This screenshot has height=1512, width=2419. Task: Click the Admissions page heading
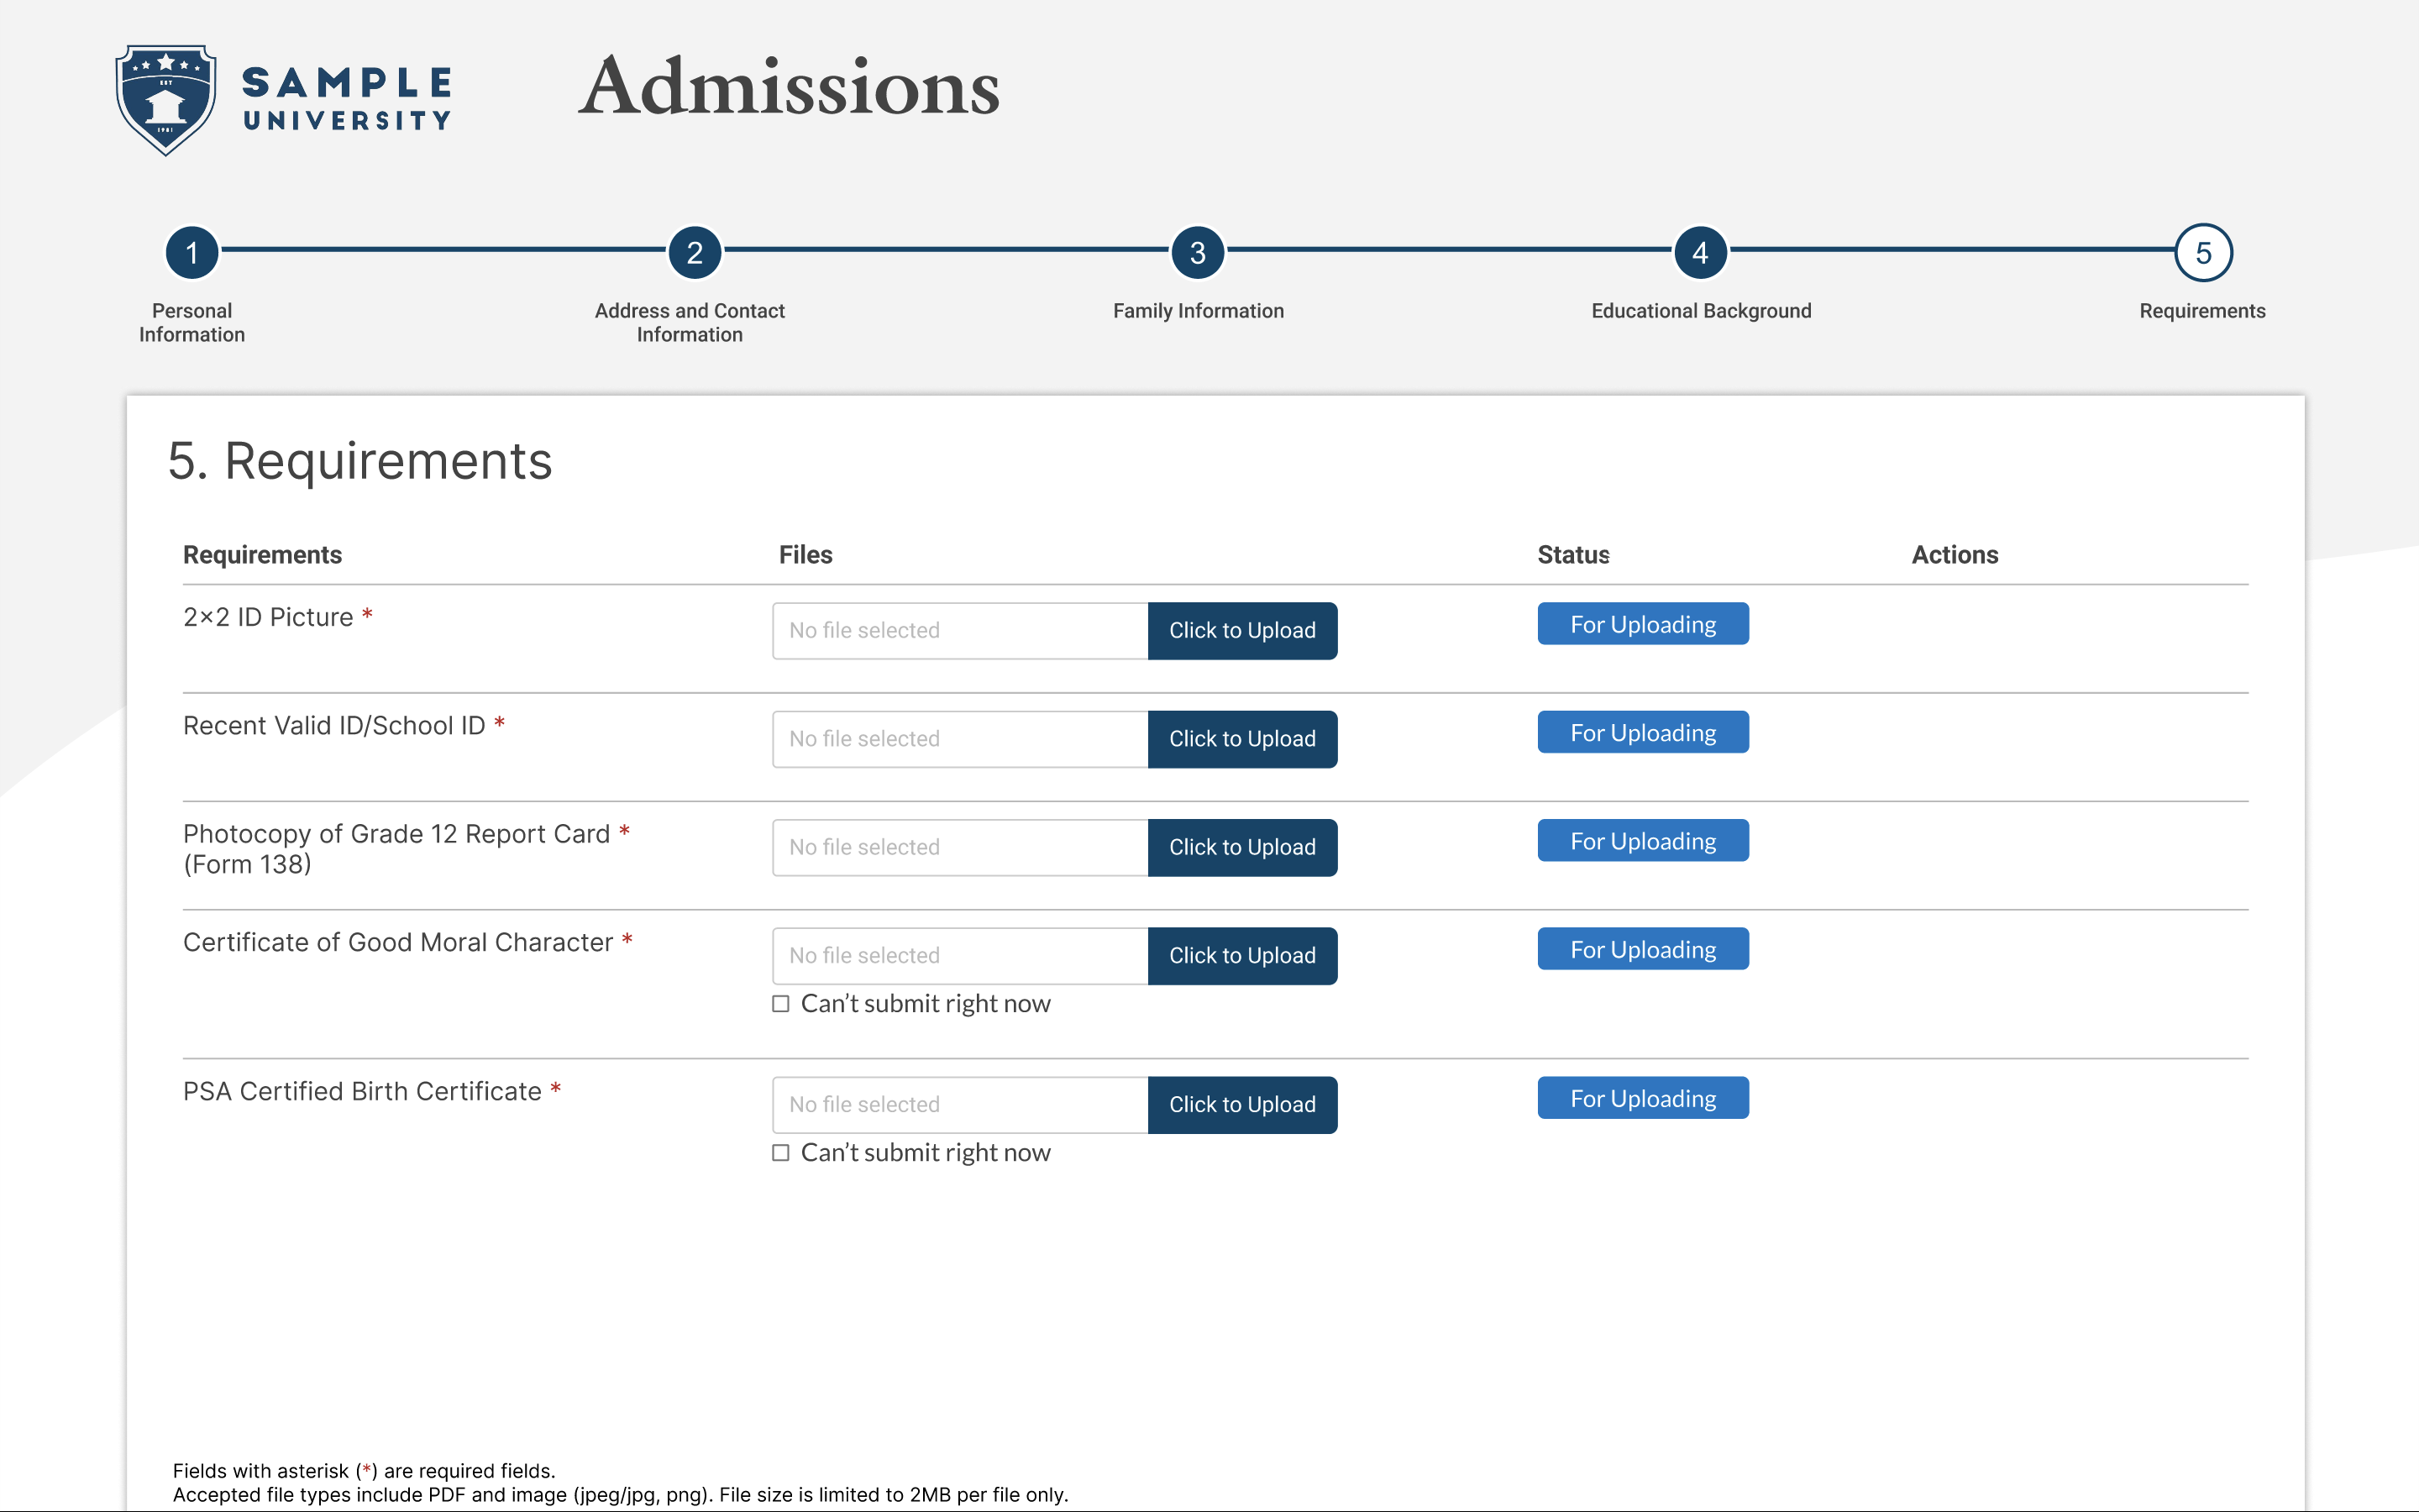(x=790, y=88)
